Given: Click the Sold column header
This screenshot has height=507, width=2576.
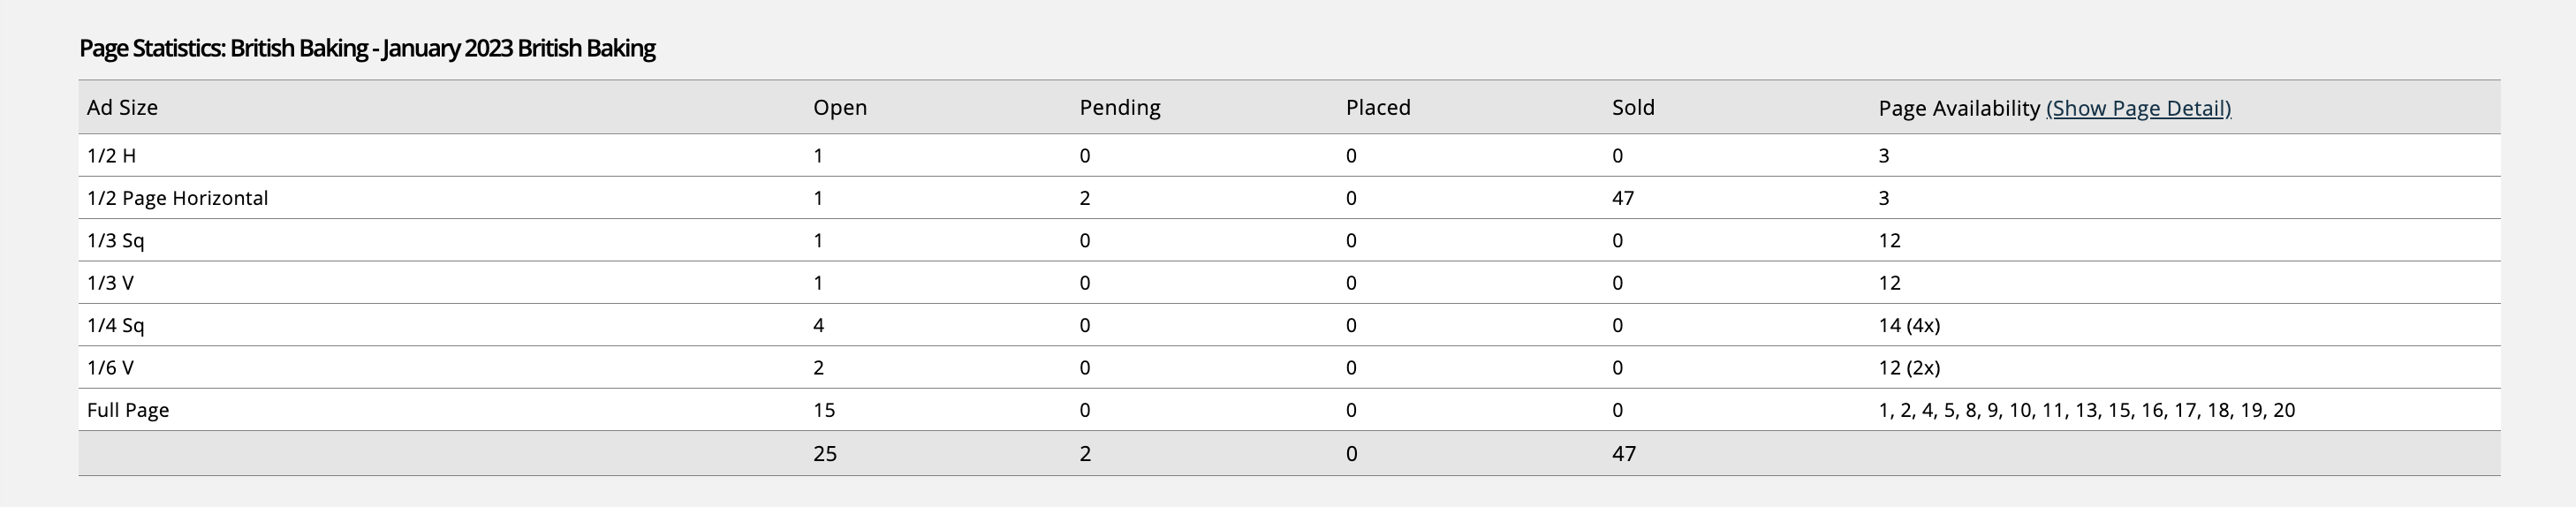Looking at the screenshot, I should coord(1633,108).
